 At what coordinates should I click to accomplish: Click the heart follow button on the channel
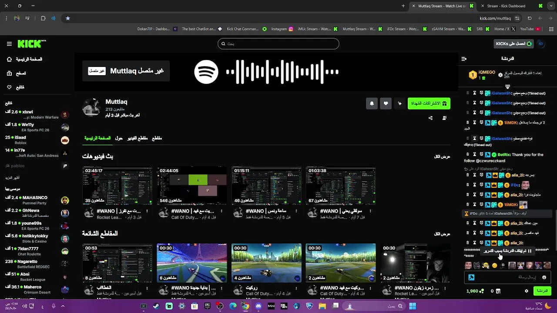[x=386, y=103]
